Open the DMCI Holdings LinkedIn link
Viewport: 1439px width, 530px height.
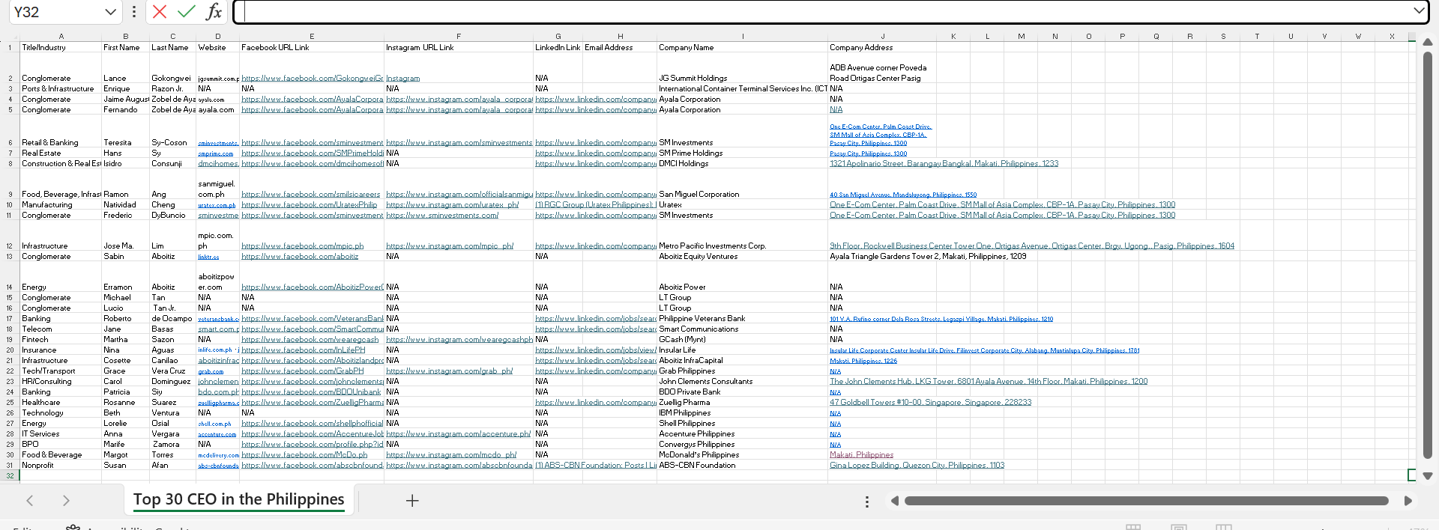595,163
